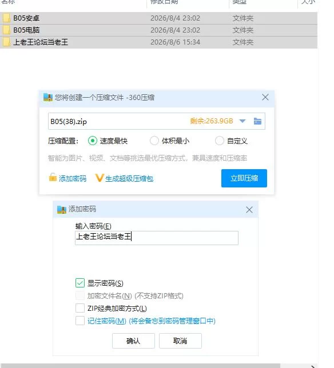
Task: Select the 体积最小 radio option
Action: point(154,141)
